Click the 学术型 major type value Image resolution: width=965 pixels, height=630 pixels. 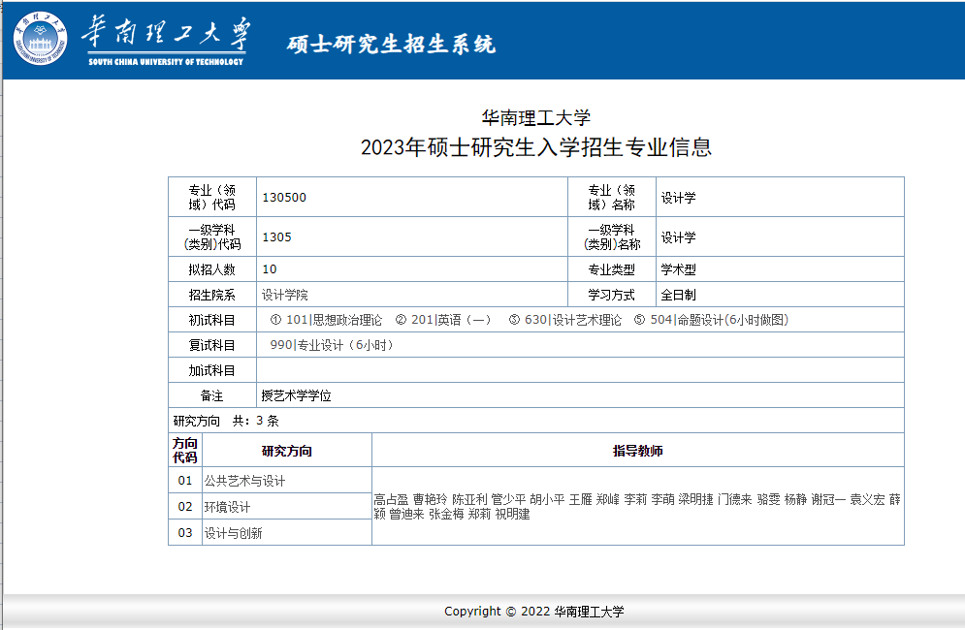[679, 270]
